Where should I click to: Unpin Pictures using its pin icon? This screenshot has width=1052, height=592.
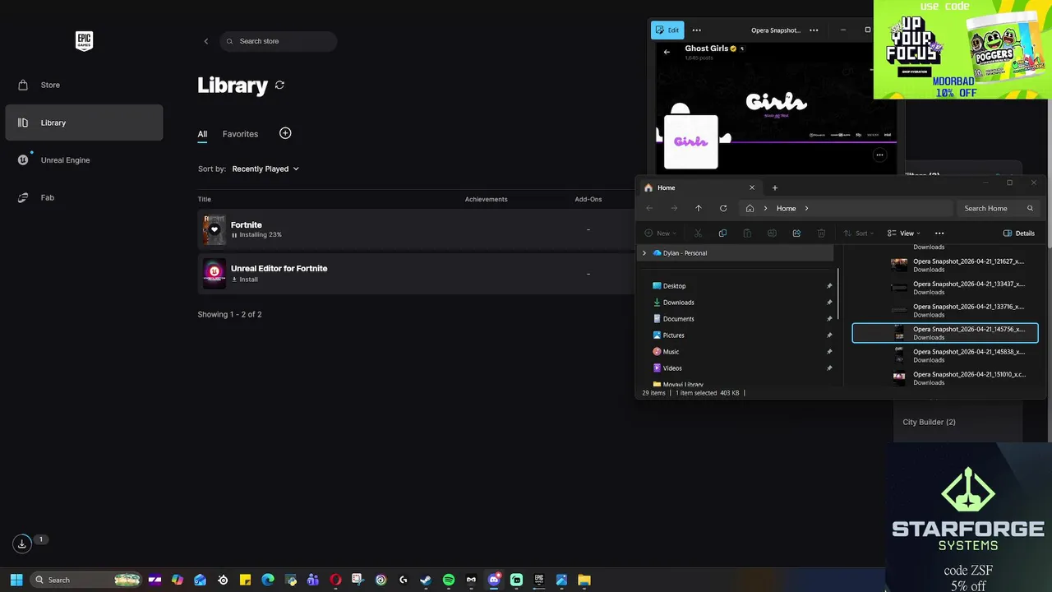(828, 335)
